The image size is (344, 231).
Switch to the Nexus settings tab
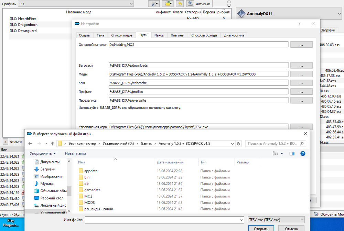click(159, 35)
